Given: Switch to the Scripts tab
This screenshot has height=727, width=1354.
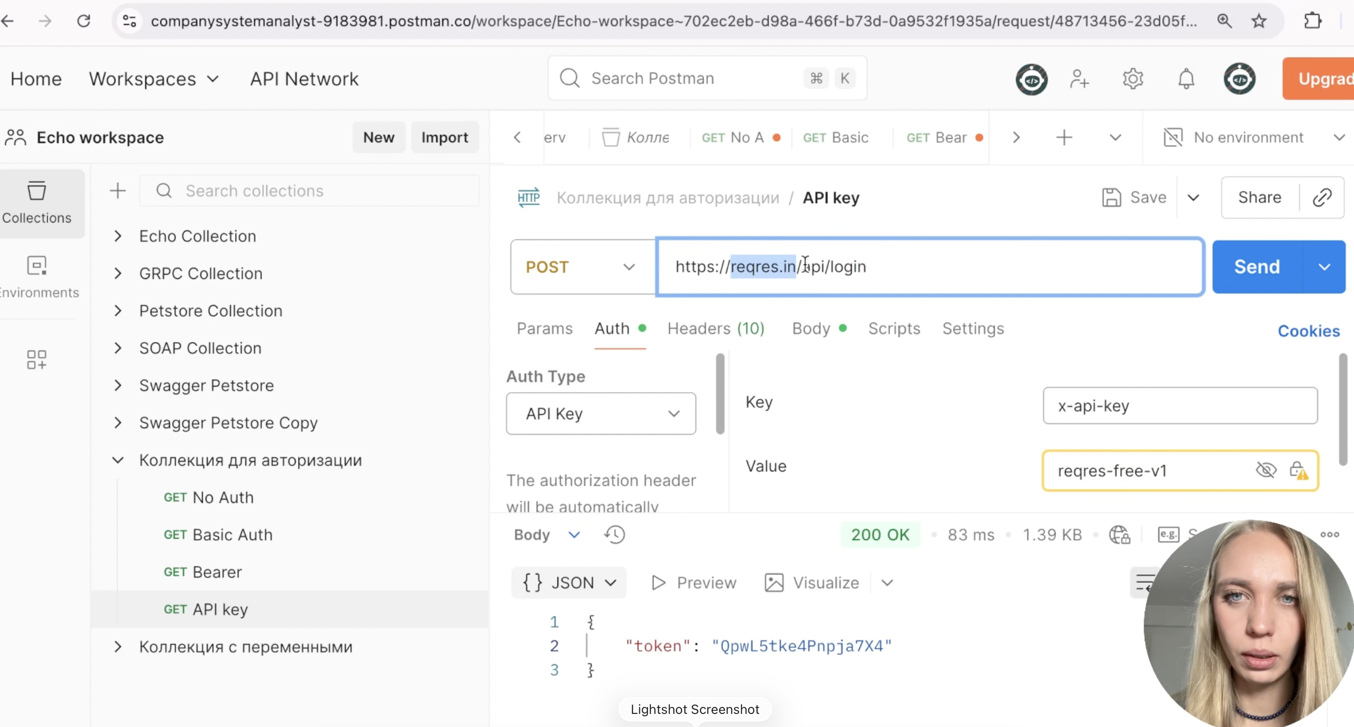Looking at the screenshot, I should point(894,328).
